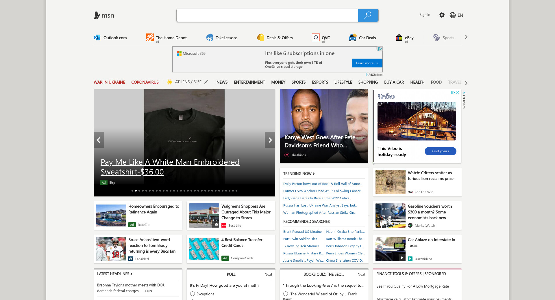555x300 pixels.
Task: Open the WAR IN UKRAINE section
Action: click(109, 82)
